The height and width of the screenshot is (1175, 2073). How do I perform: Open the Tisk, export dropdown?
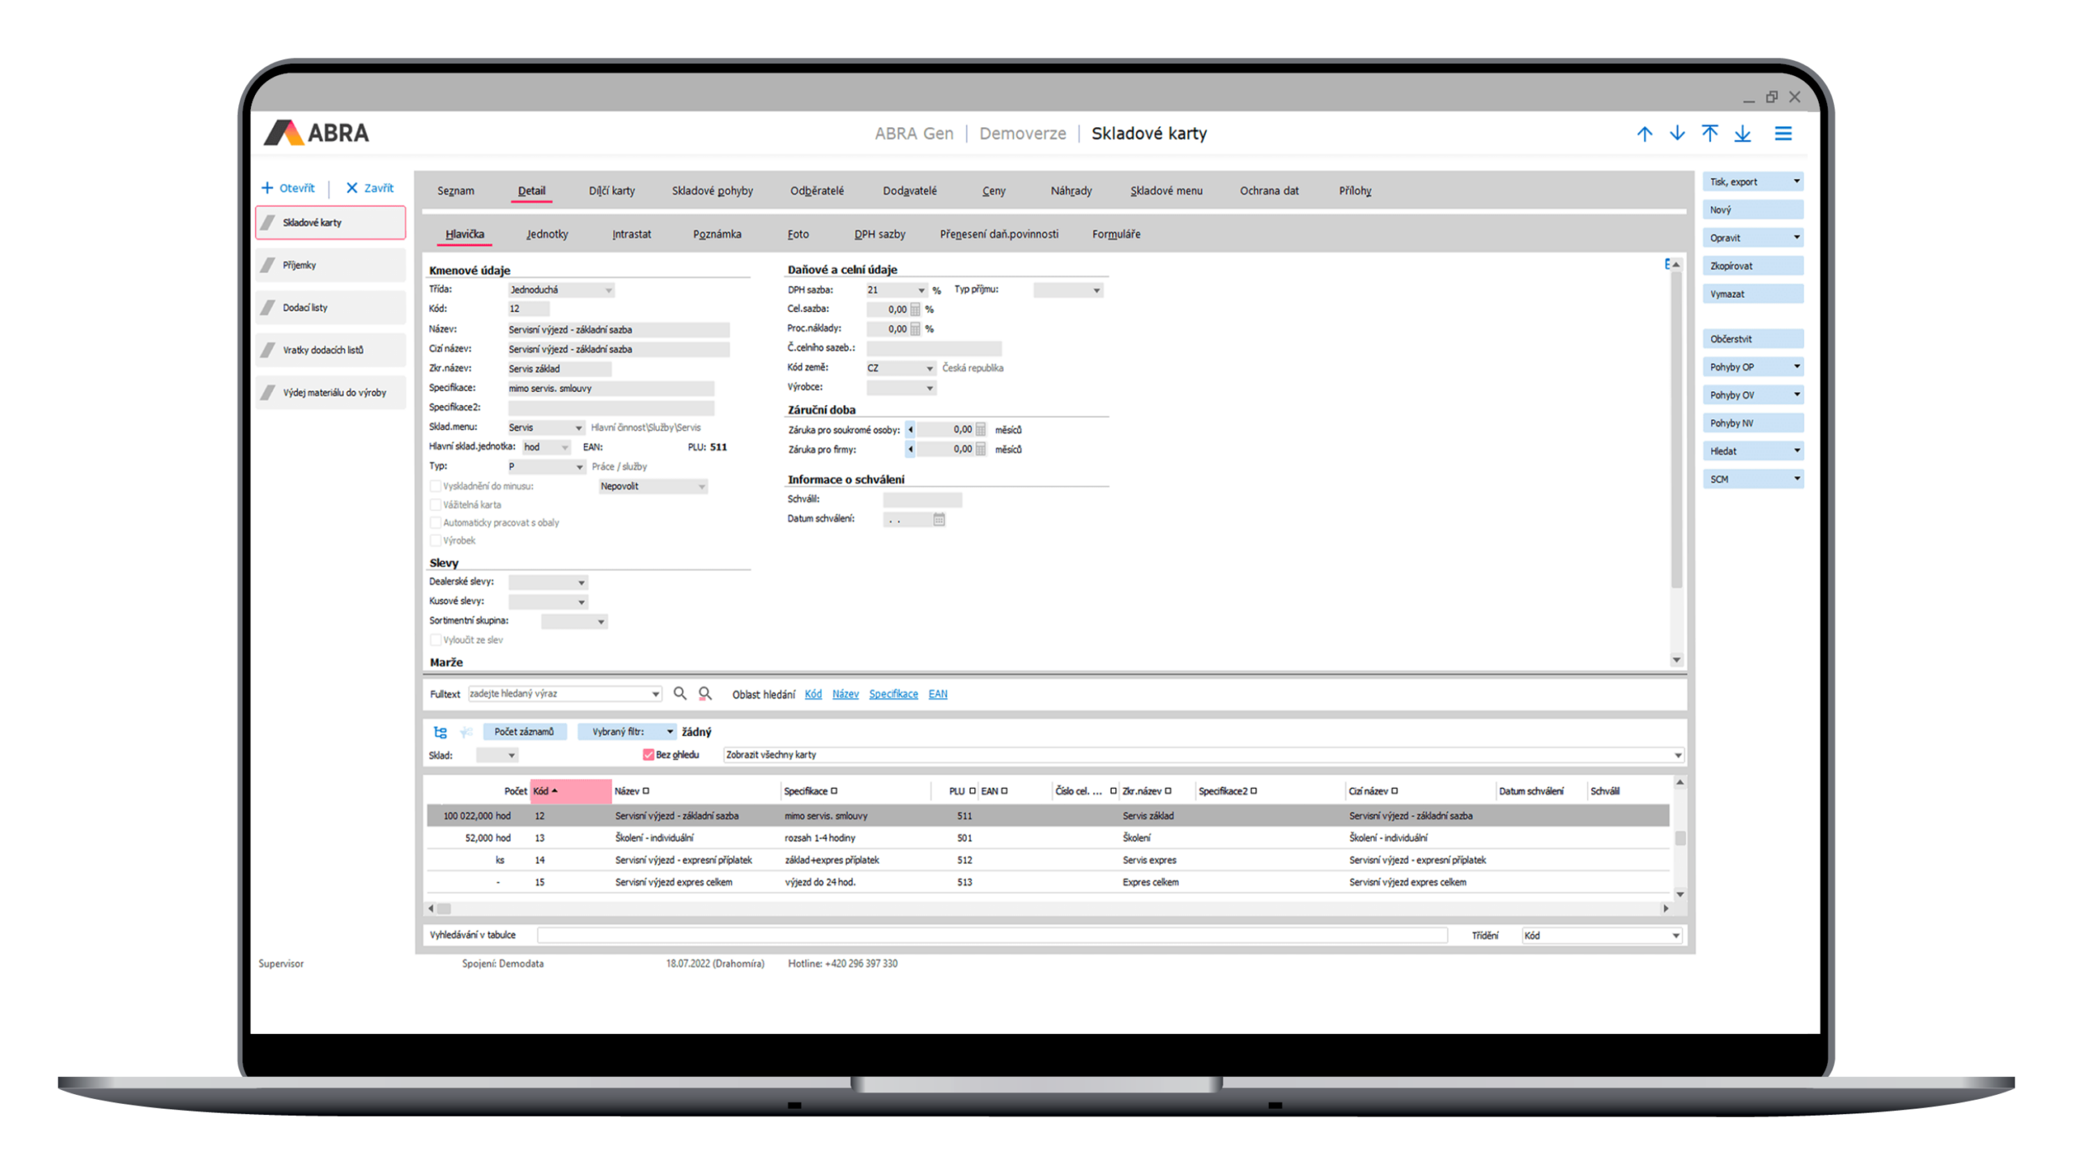tap(1796, 181)
